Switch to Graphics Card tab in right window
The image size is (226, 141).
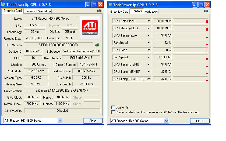119,12
